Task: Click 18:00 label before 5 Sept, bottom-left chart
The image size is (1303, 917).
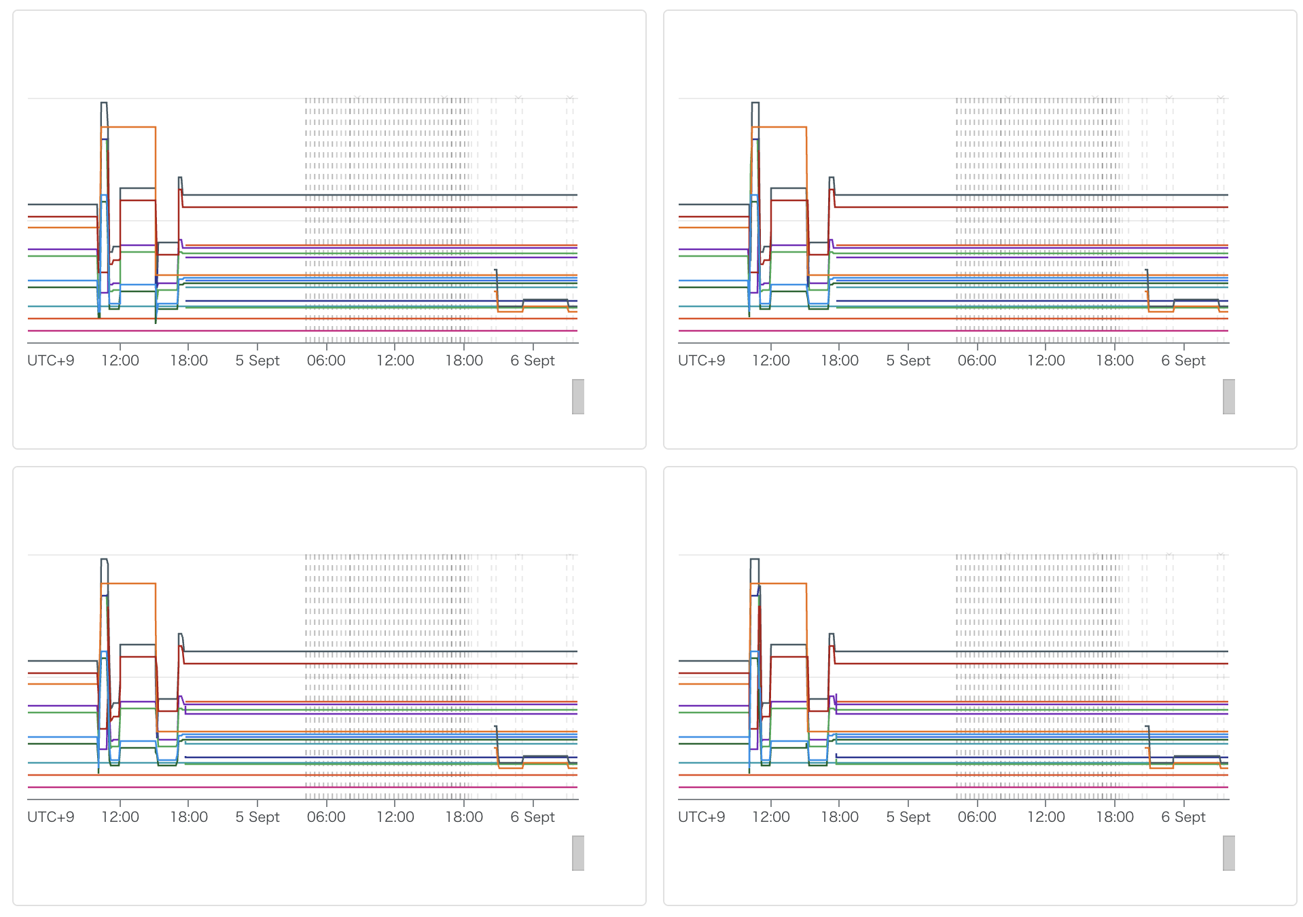Action: pos(189,817)
